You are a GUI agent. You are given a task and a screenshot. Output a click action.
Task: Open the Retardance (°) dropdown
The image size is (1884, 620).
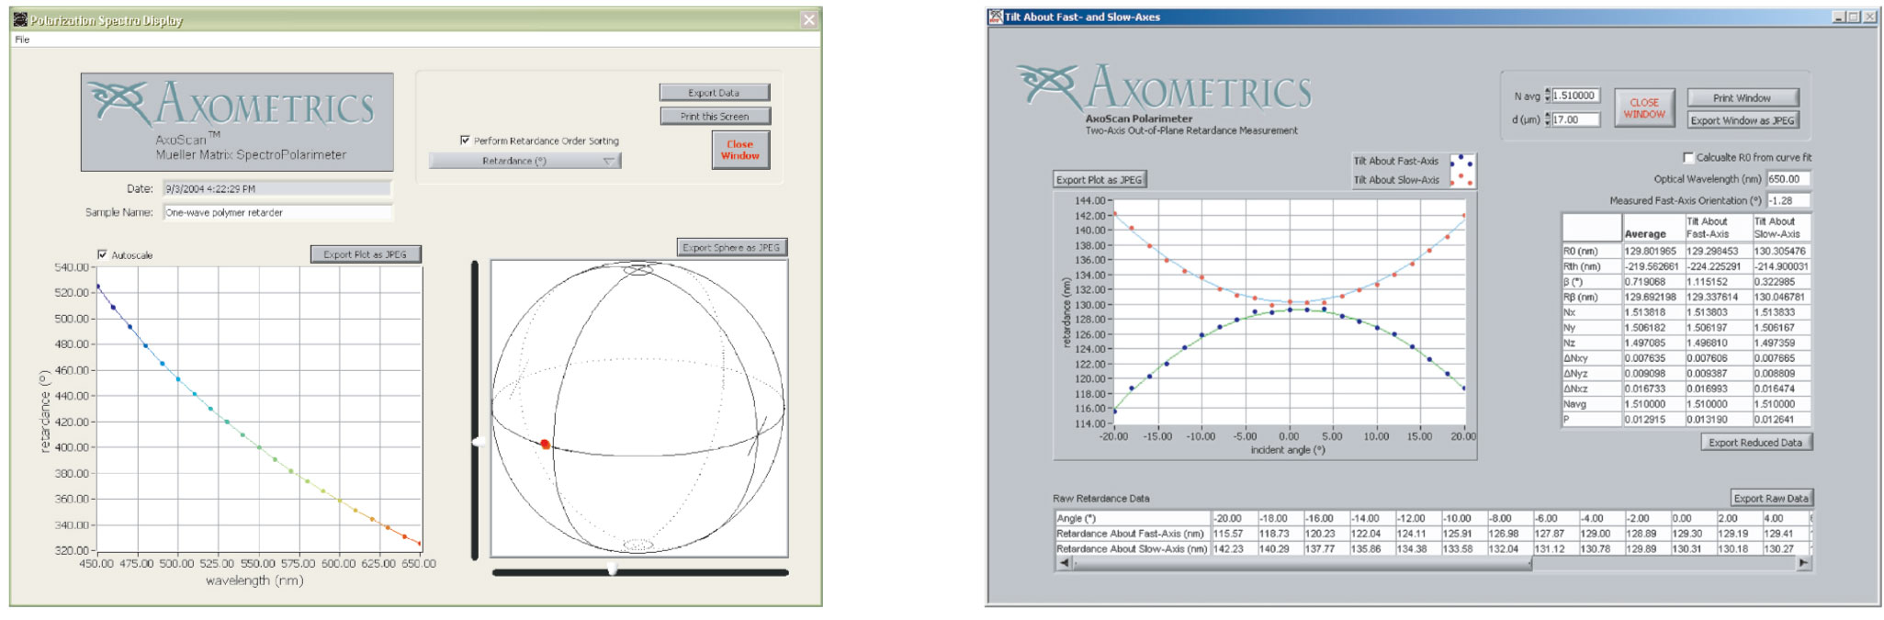[525, 162]
